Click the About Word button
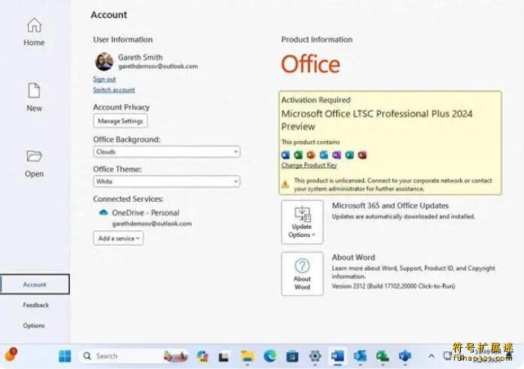 (302, 274)
